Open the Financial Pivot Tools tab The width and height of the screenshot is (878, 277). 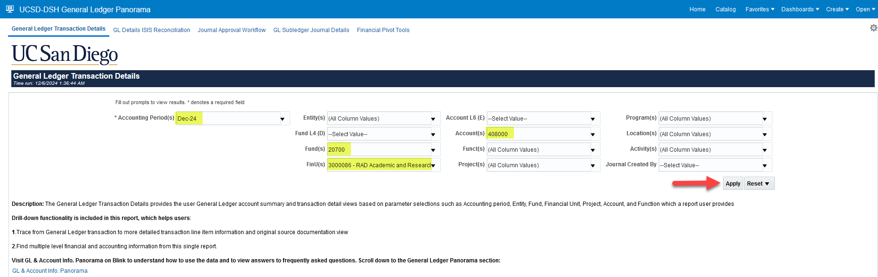383,30
